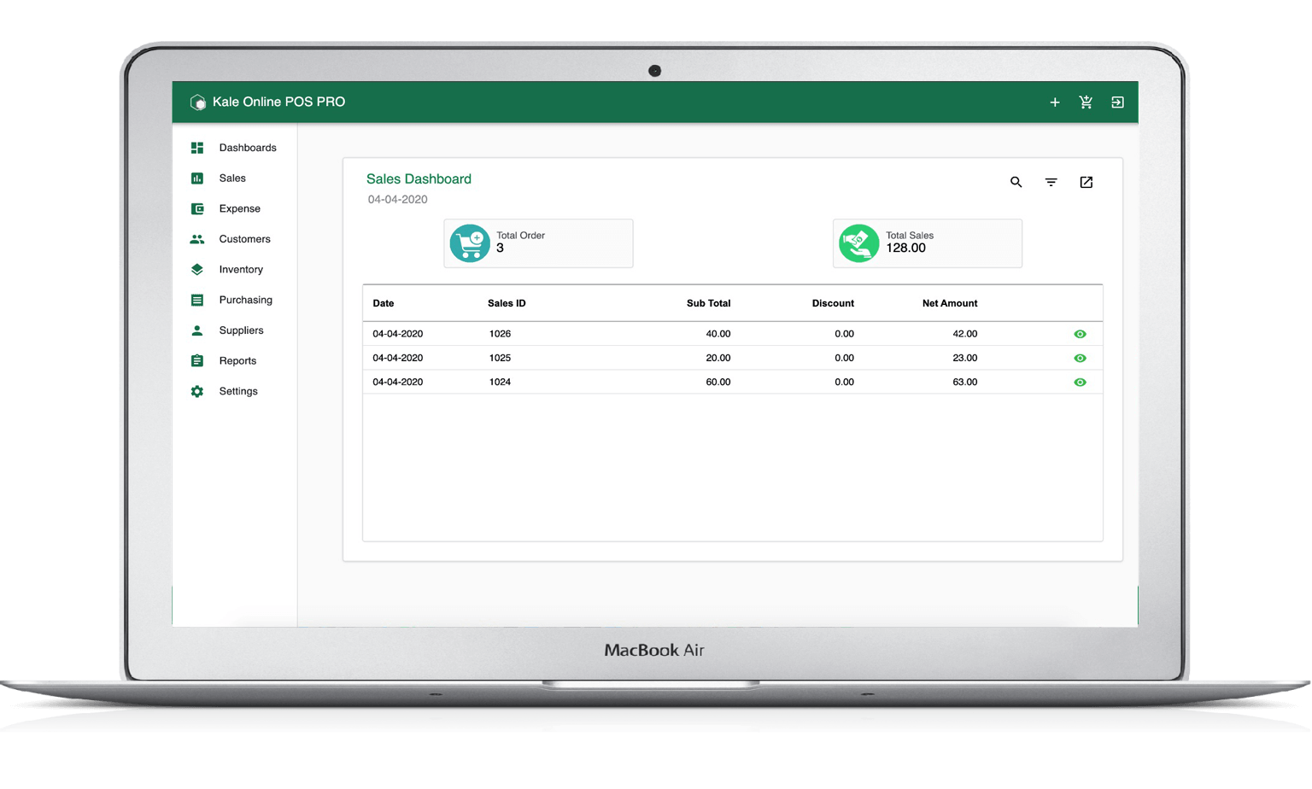This screenshot has width=1312, height=789.
Task: Click the Sales ID column header
Action: 507,303
